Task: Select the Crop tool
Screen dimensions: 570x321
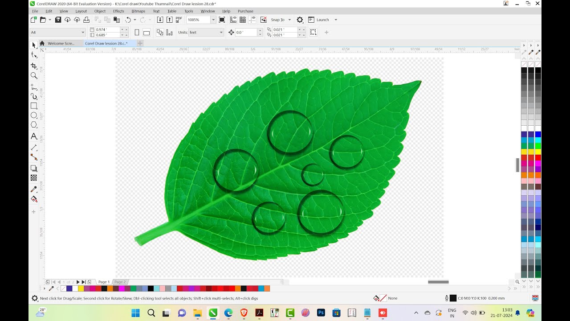Action: [x=34, y=66]
